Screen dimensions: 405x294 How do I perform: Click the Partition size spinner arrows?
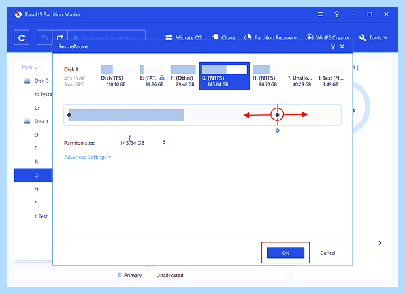pos(164,142)
